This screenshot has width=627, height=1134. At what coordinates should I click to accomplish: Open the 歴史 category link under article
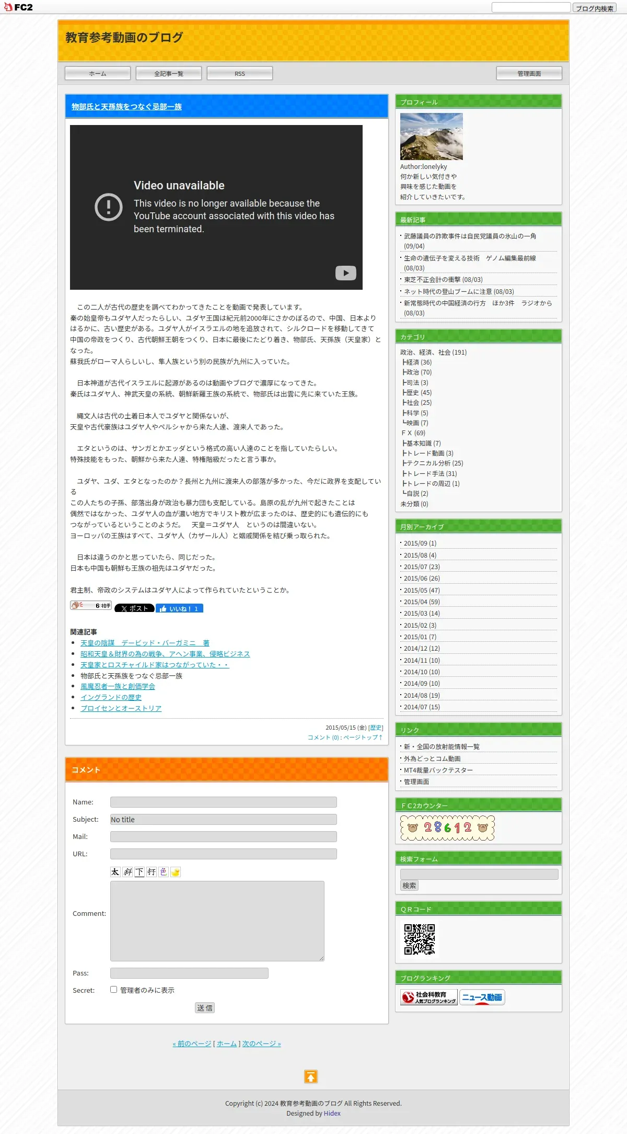click(x=376, y=728)
